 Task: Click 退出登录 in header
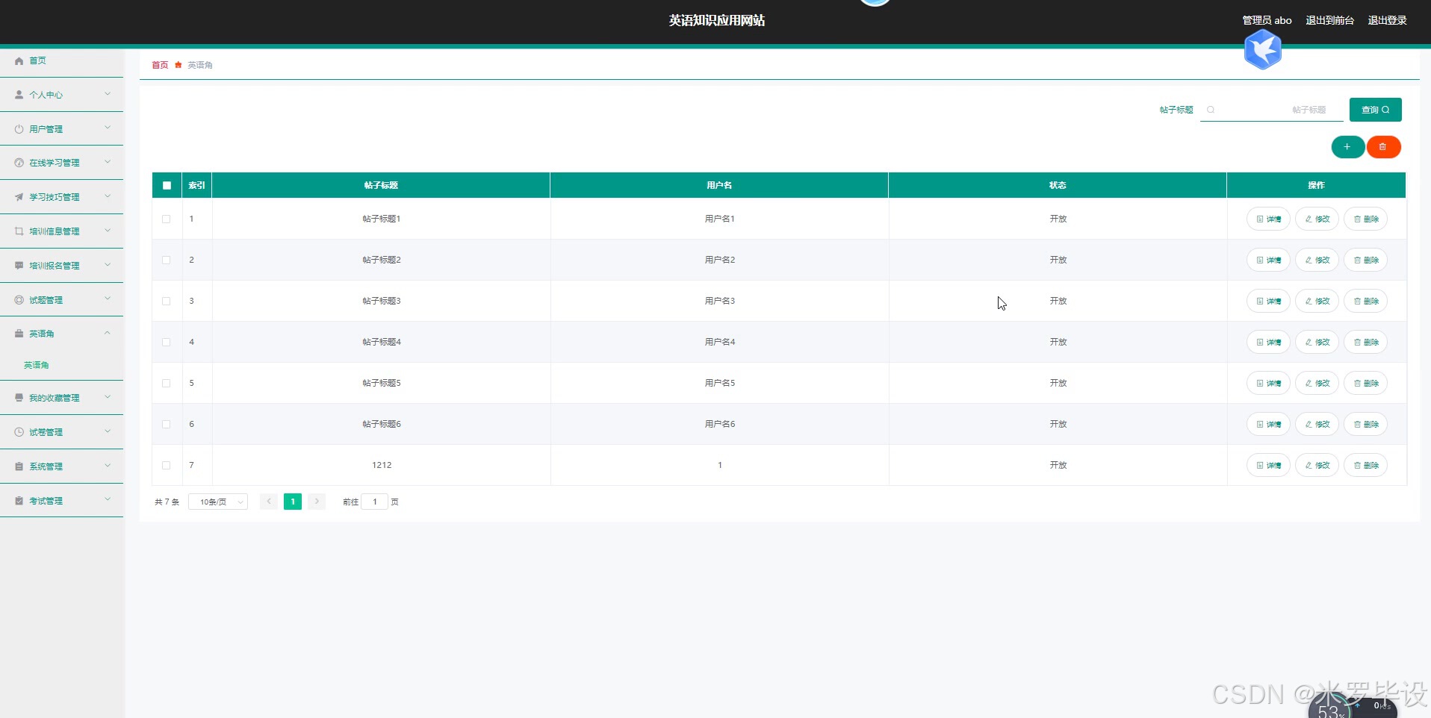coord(1387,21)
